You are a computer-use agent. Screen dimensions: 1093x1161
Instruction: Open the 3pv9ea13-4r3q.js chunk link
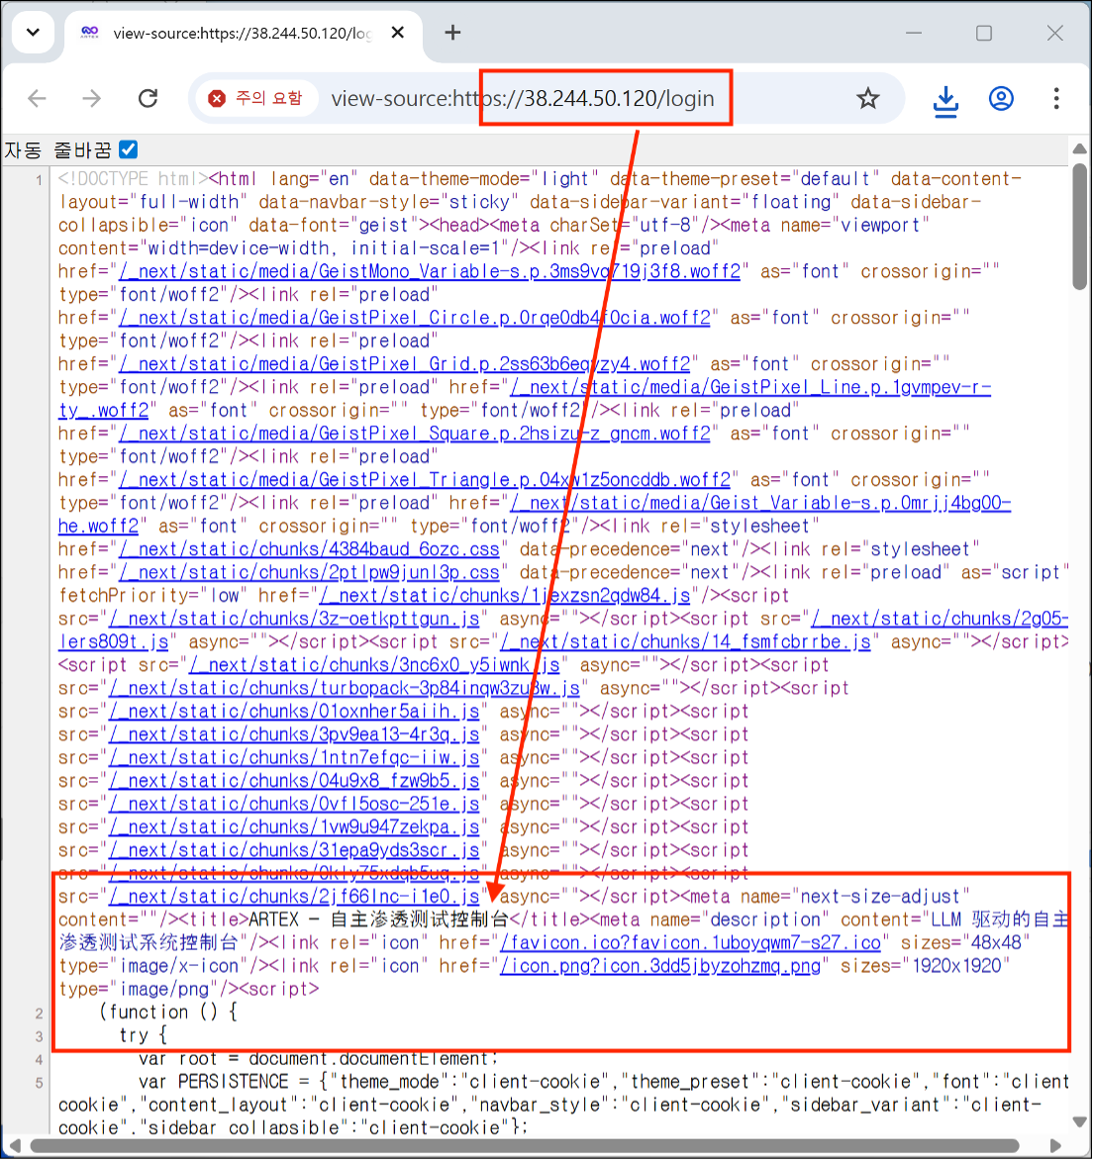point(294,734)
